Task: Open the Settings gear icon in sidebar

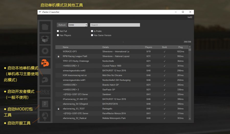Action: [x=45, y=51]
